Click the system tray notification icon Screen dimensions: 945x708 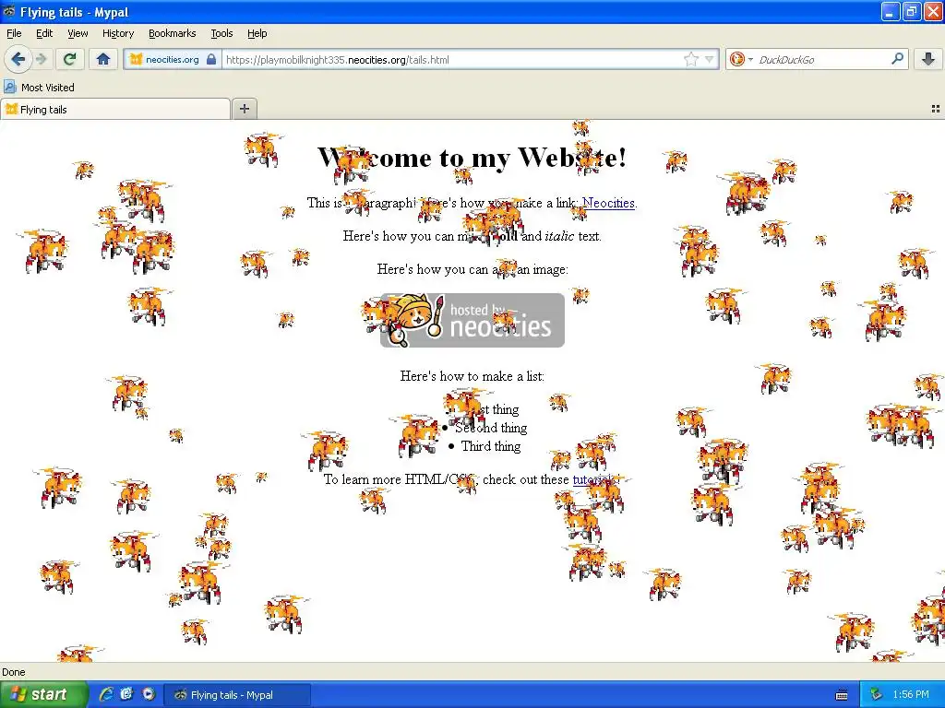pos(877,694)
